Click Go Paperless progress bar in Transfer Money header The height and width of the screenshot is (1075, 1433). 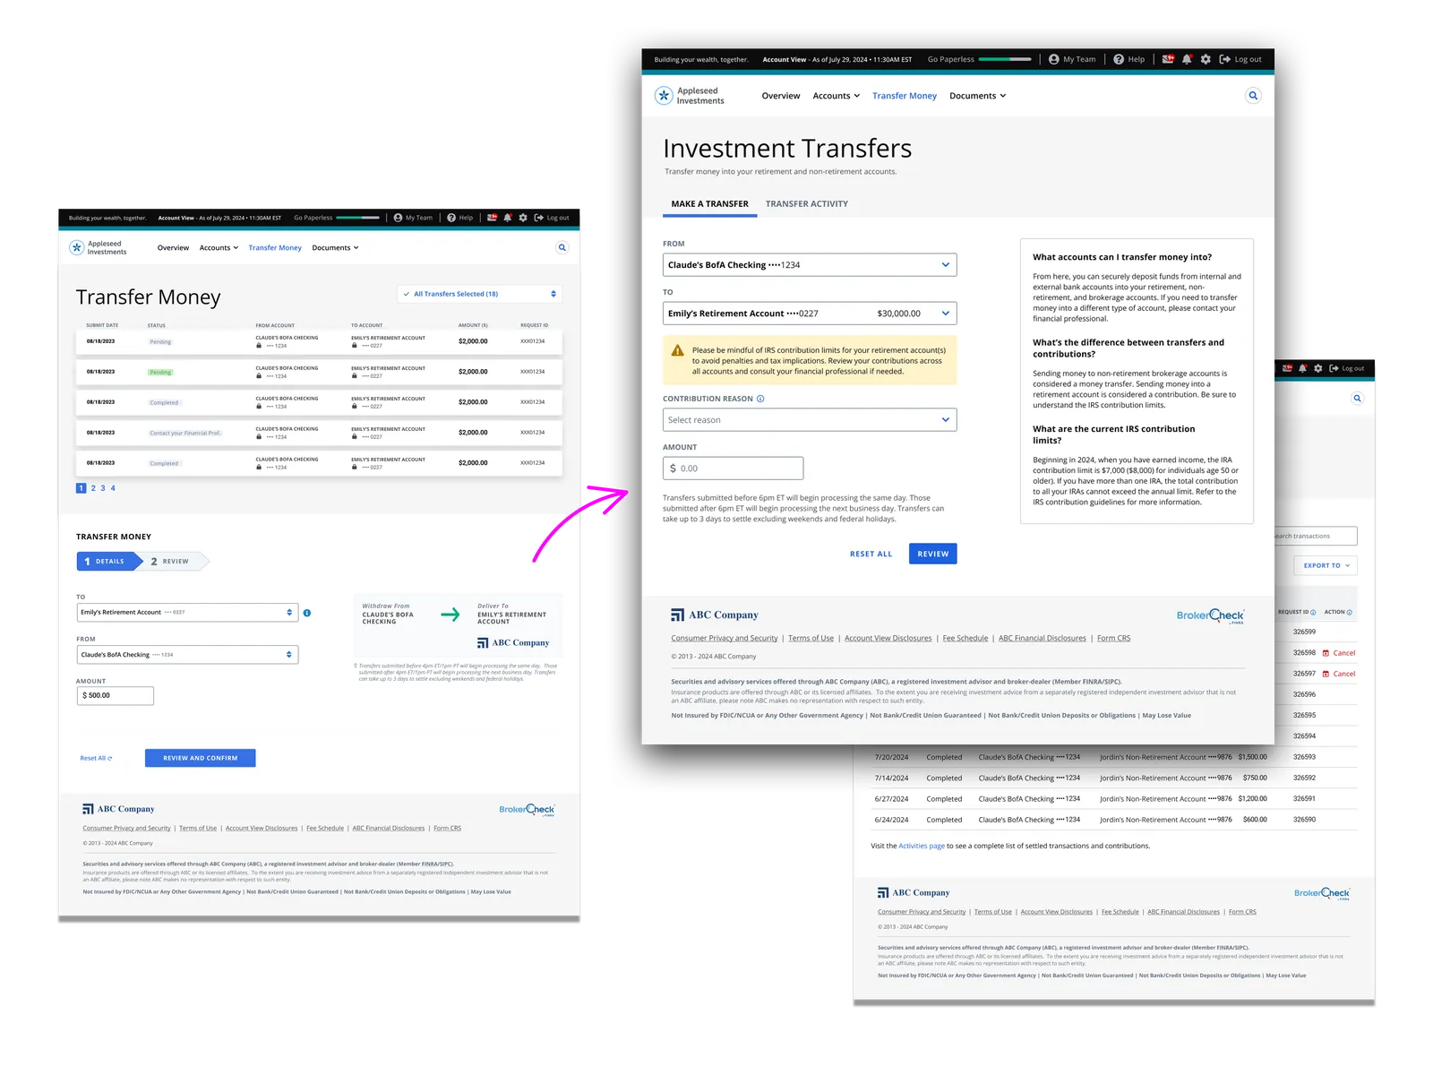pyautogui.click(x=358, y=218)
